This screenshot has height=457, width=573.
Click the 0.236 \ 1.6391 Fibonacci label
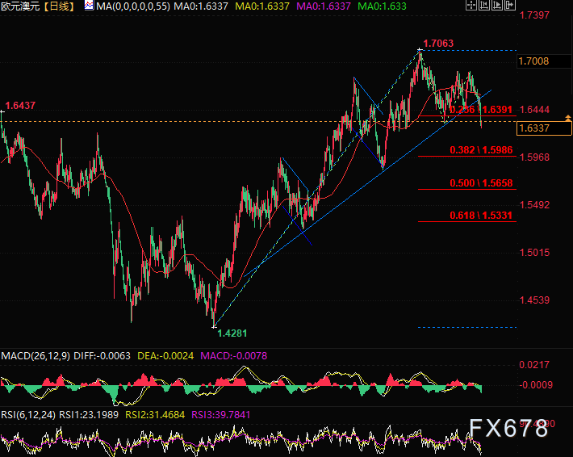(x=481, y=110)
